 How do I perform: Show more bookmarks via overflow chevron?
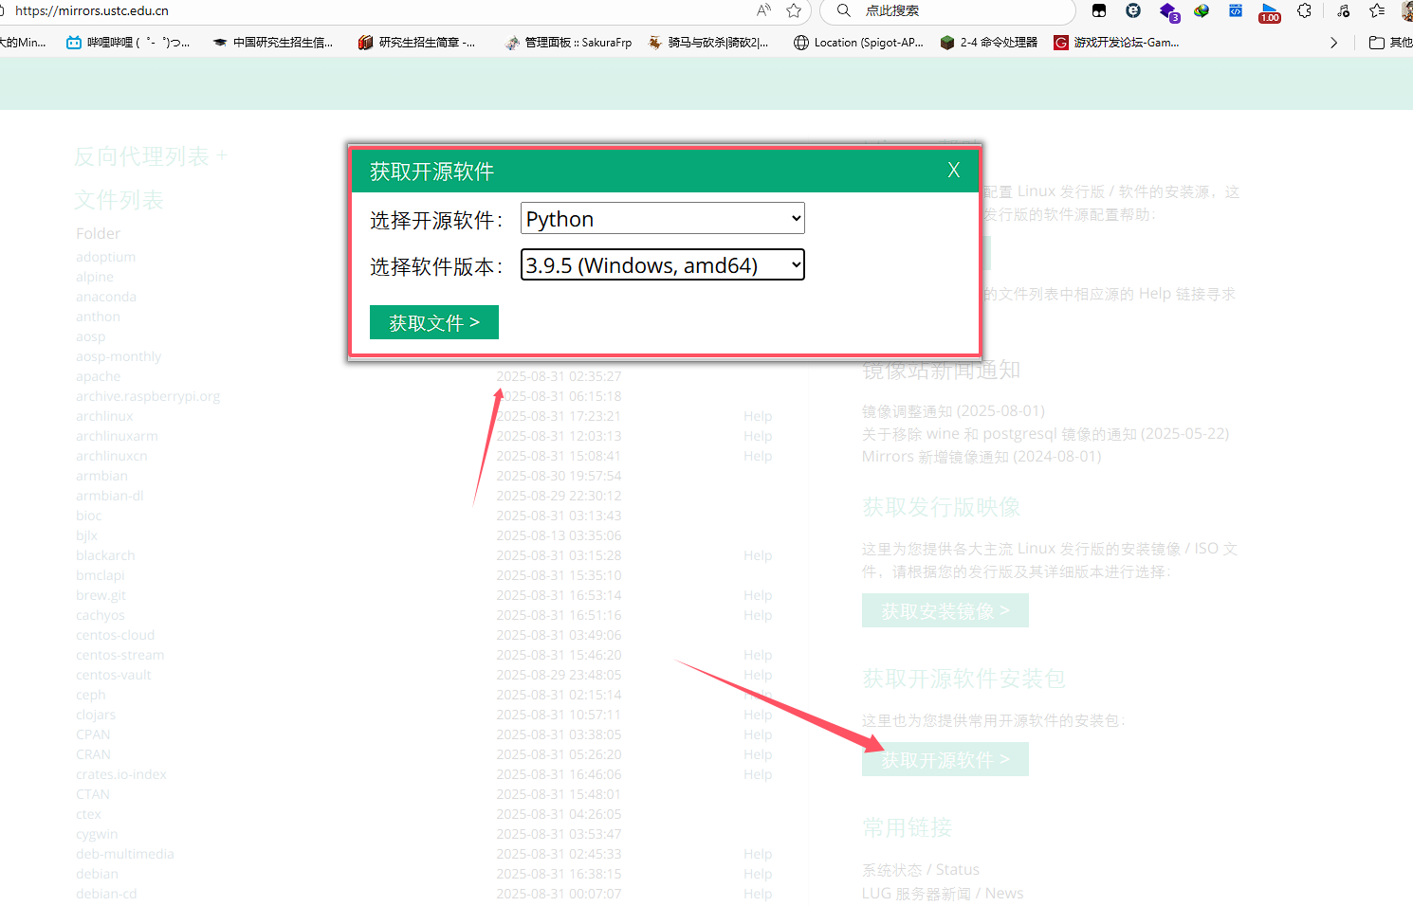1333,43
